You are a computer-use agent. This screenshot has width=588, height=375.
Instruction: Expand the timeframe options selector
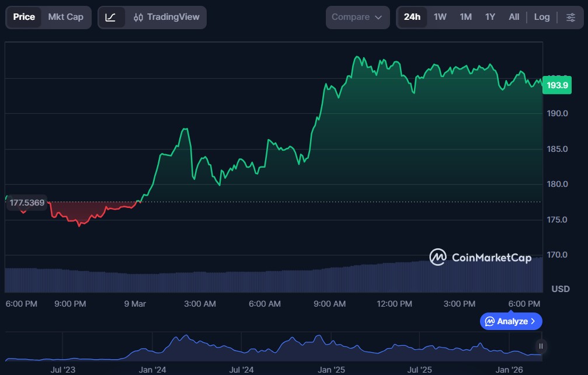(570, 17)
